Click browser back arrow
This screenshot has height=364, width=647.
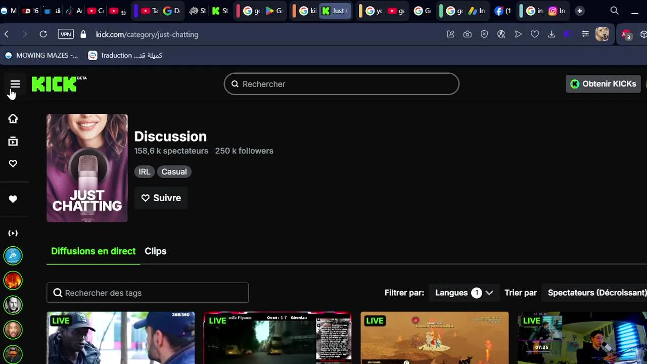pos(7,34)
